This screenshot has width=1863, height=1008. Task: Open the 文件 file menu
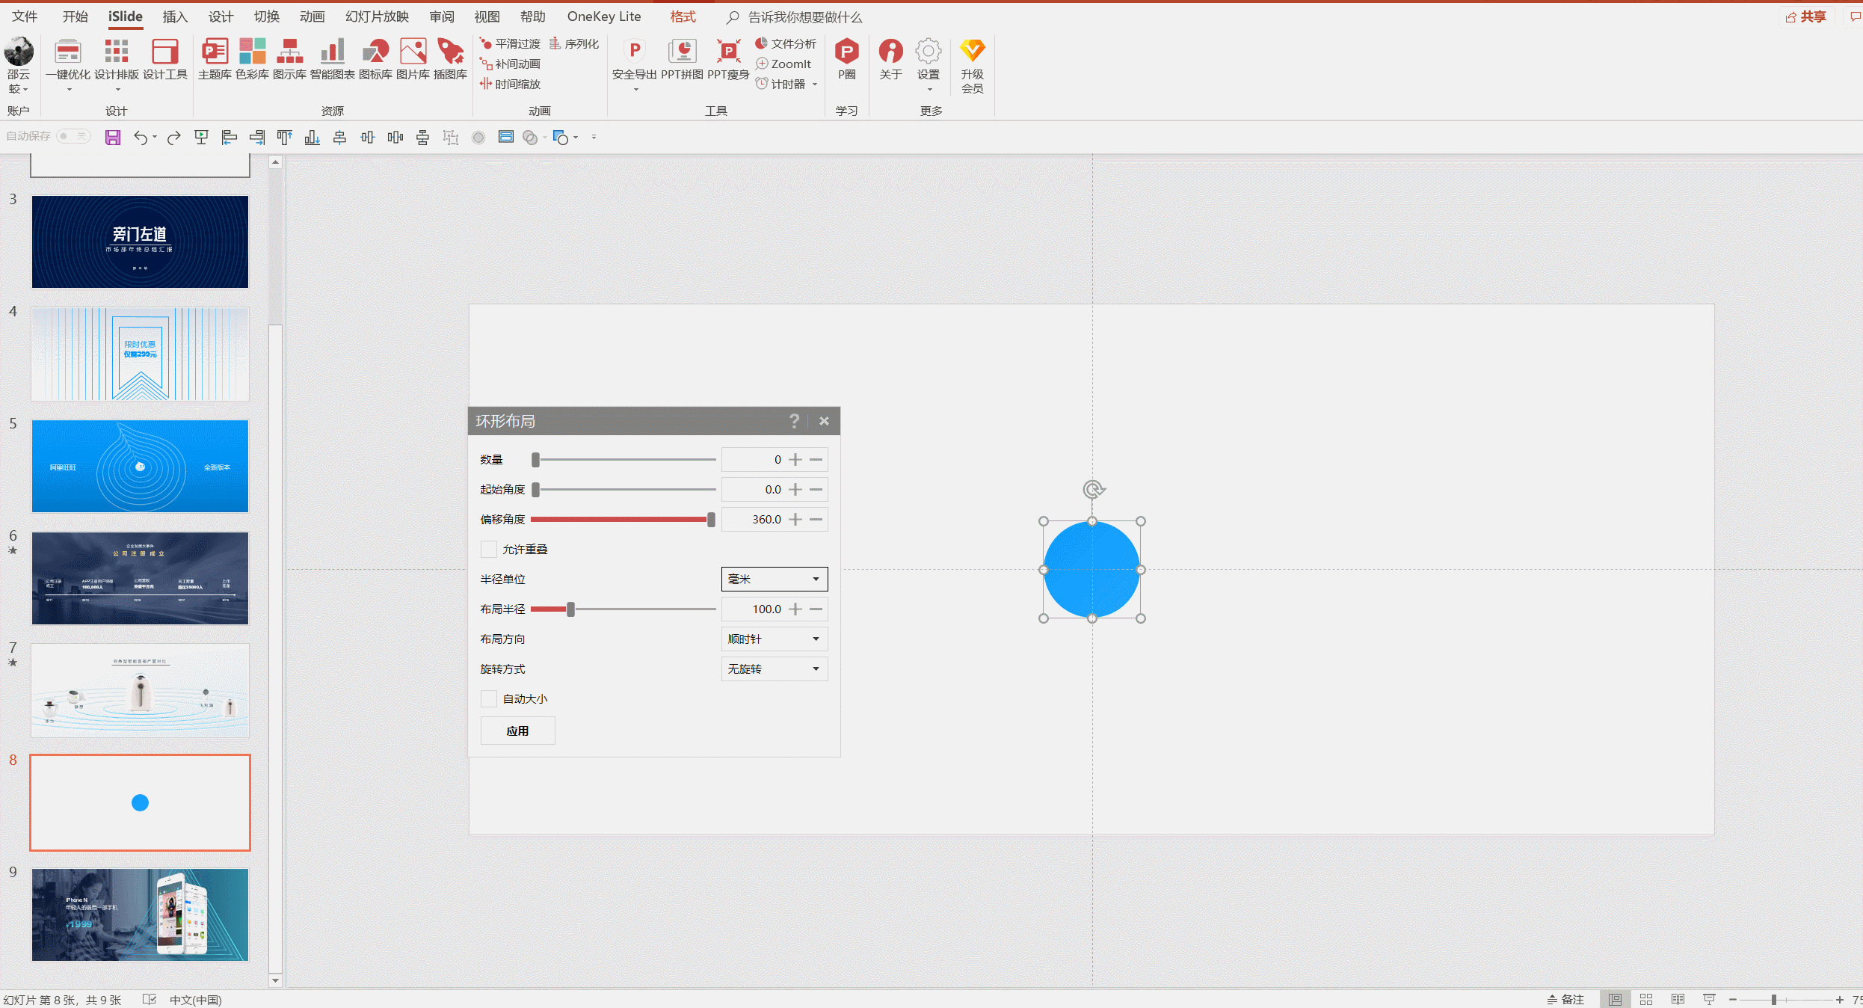click(24, 16)
